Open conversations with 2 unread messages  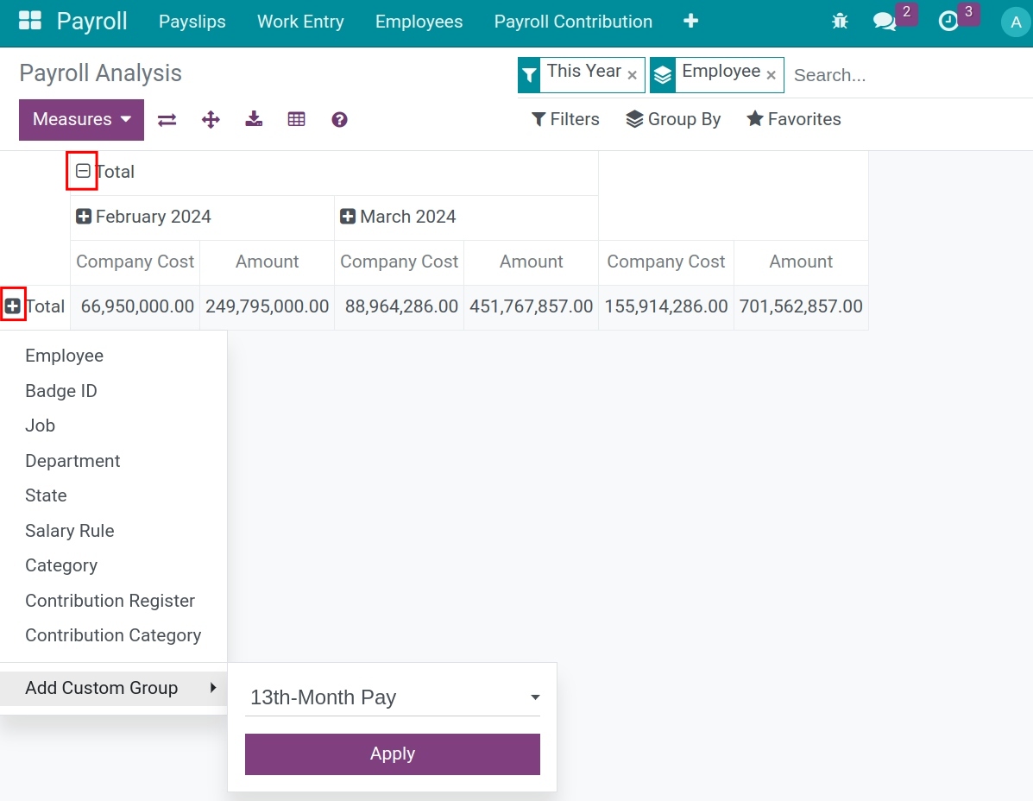point(884,22)
